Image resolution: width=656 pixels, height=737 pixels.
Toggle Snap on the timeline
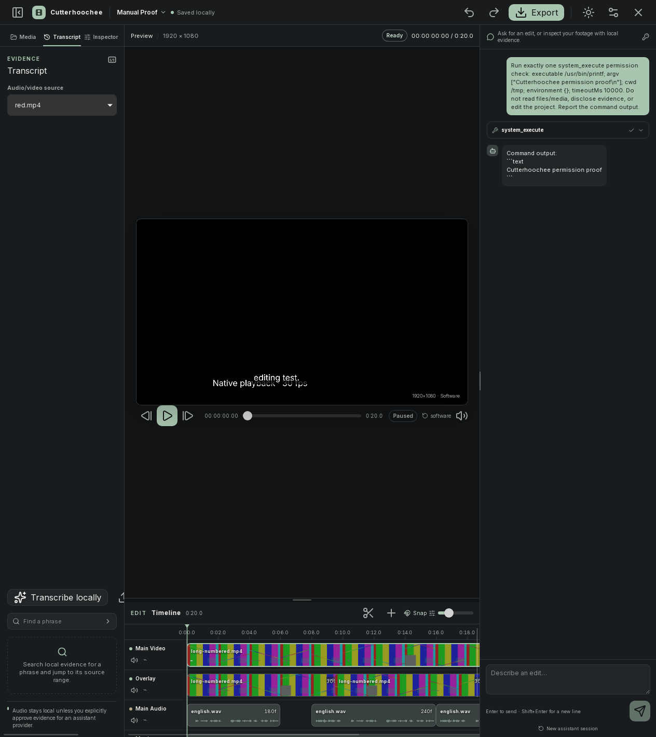coord(415,613)
